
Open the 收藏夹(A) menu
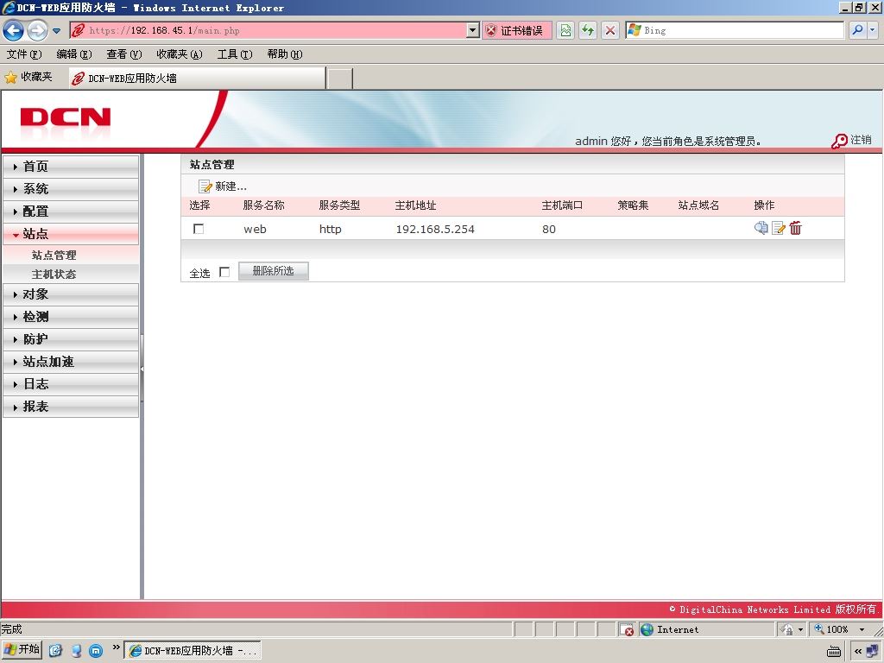(180, 54)
